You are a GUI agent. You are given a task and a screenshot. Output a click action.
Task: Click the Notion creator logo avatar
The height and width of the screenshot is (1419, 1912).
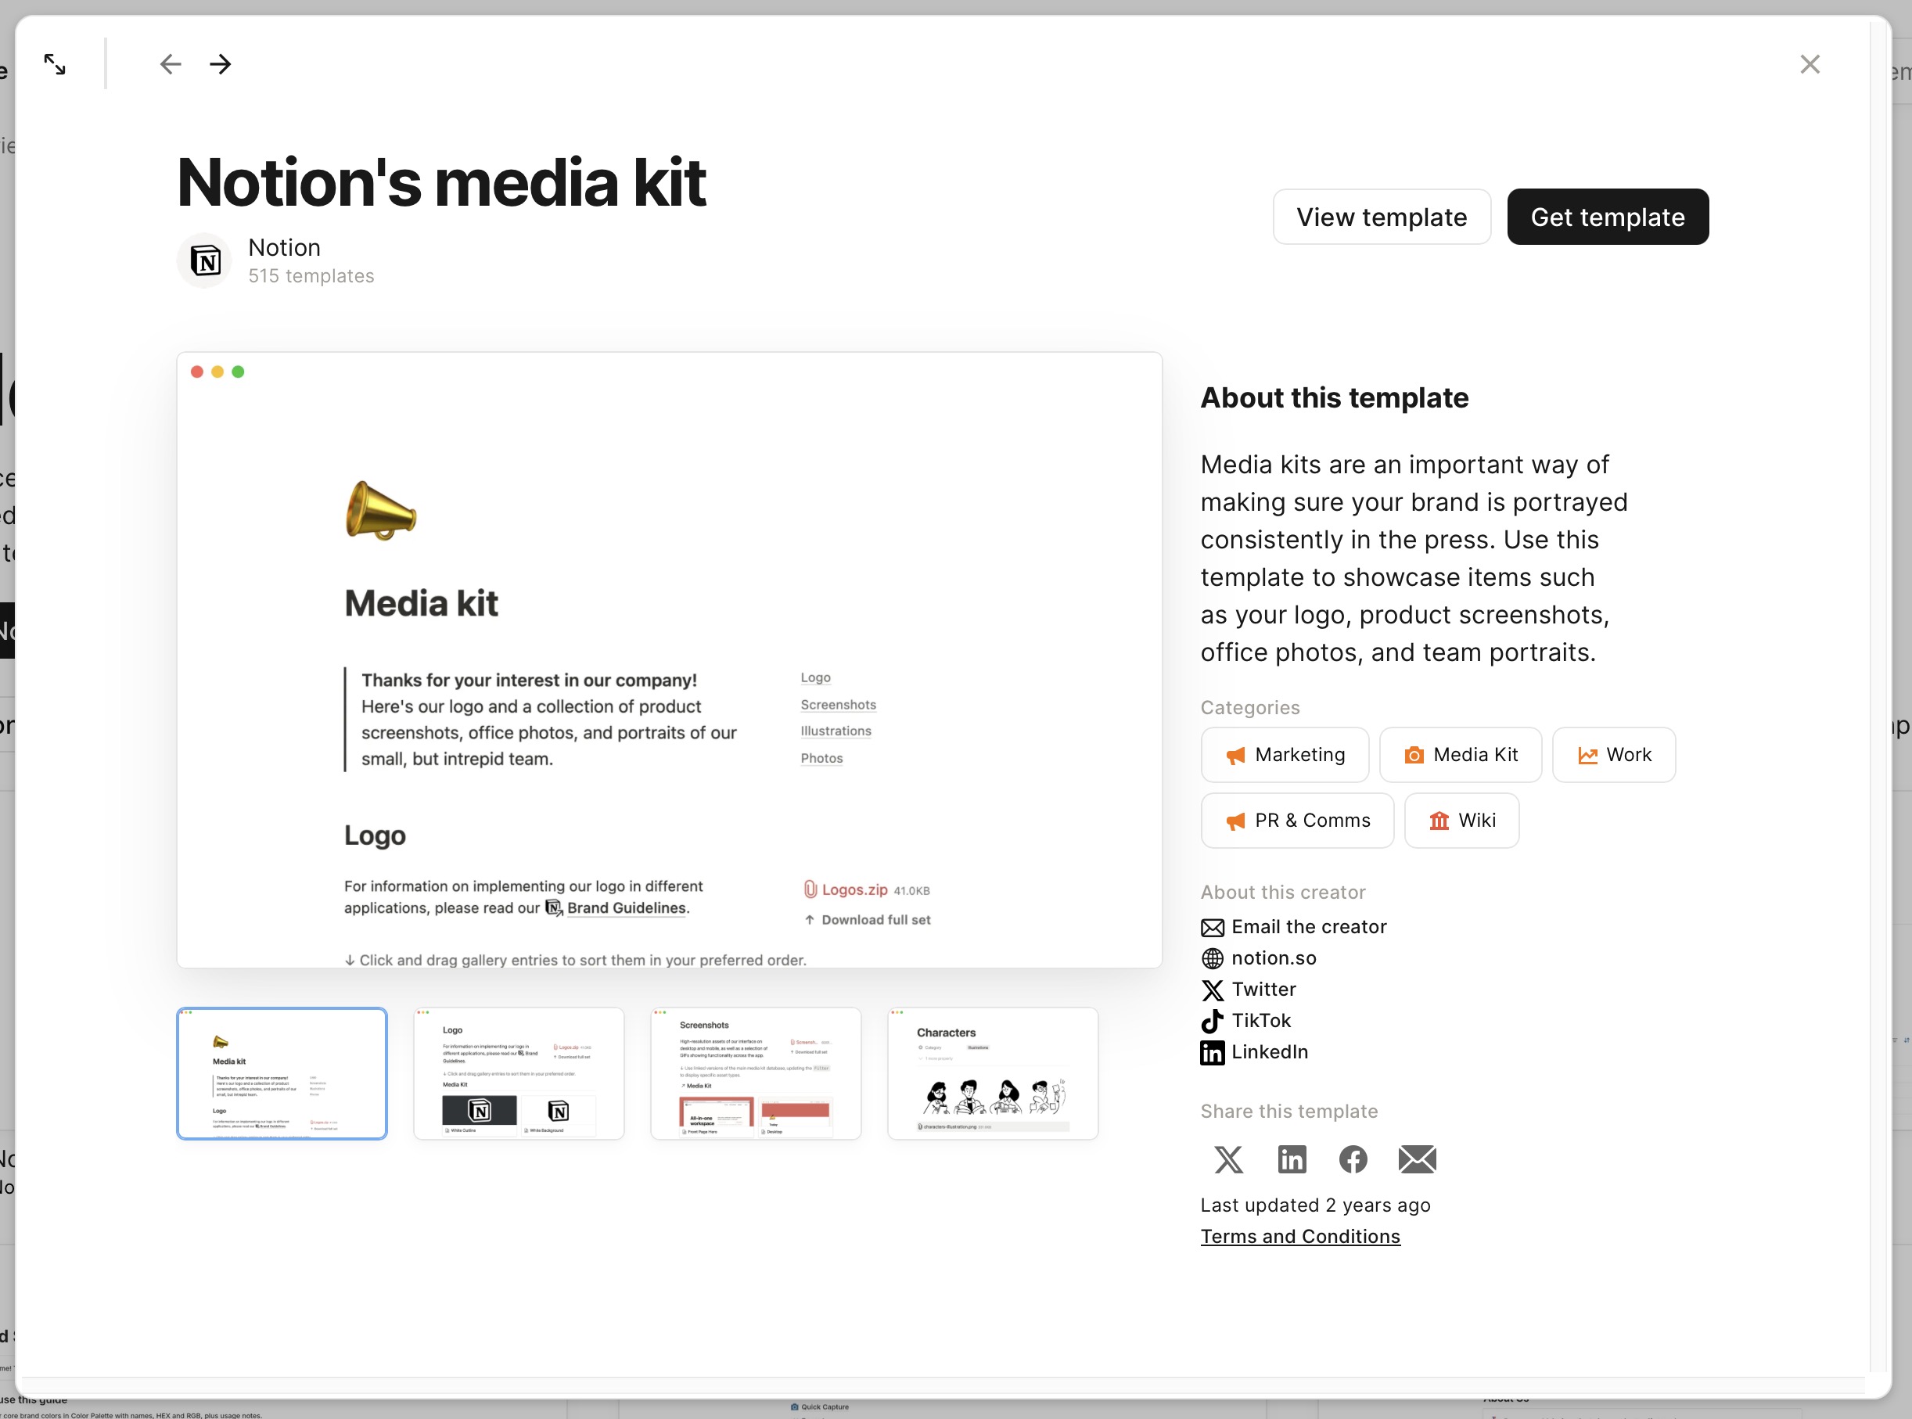[204, 260]
